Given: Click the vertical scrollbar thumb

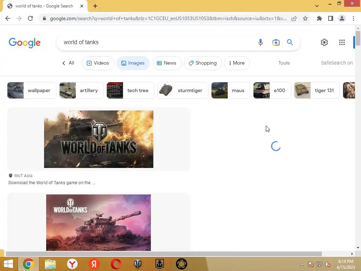Looking at the screenshot, I should pos(358,38).
